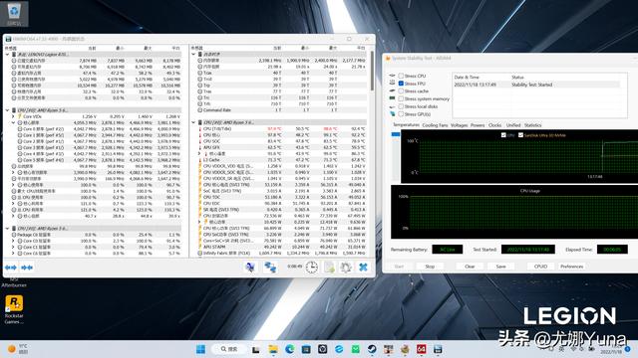Image resolution: width=638 pixels, height=358 pixels.
Task: Enable the Stress CPU checkbox
Action: point(401,76)
